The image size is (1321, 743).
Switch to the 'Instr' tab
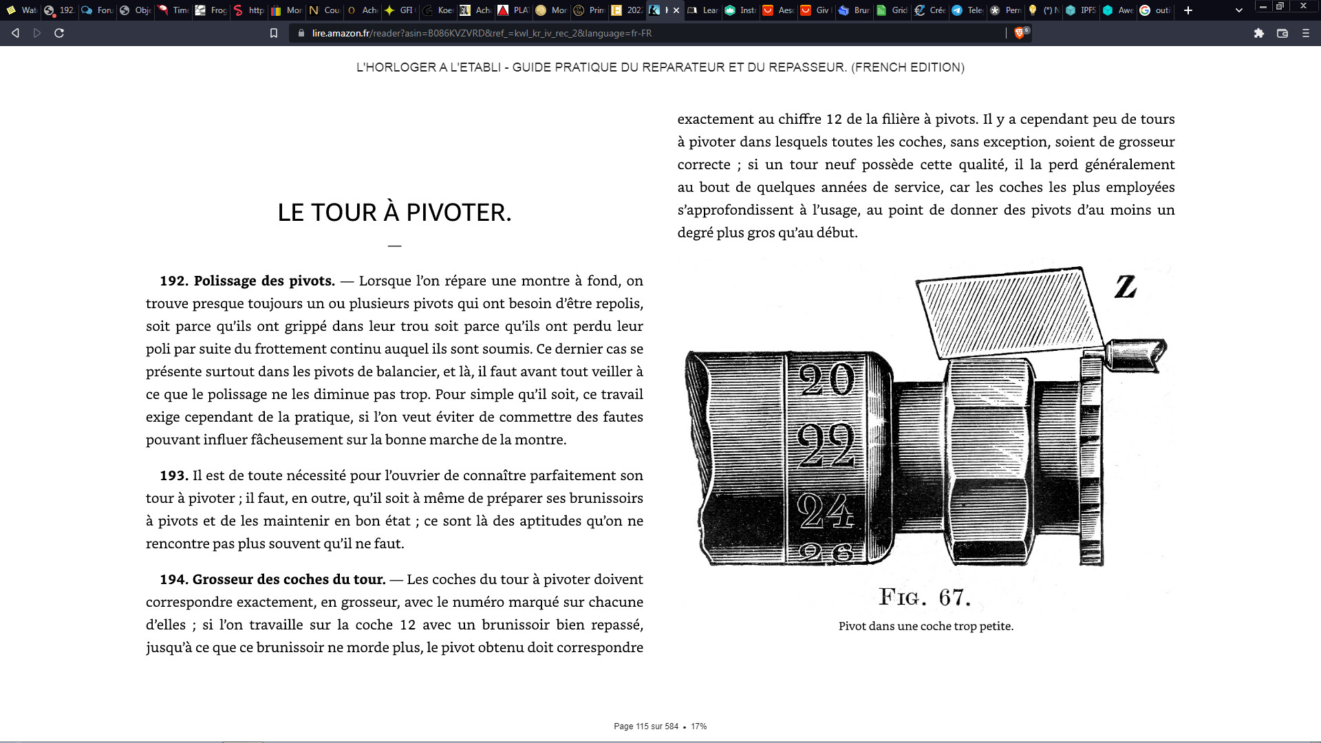[x=740, y=10]
